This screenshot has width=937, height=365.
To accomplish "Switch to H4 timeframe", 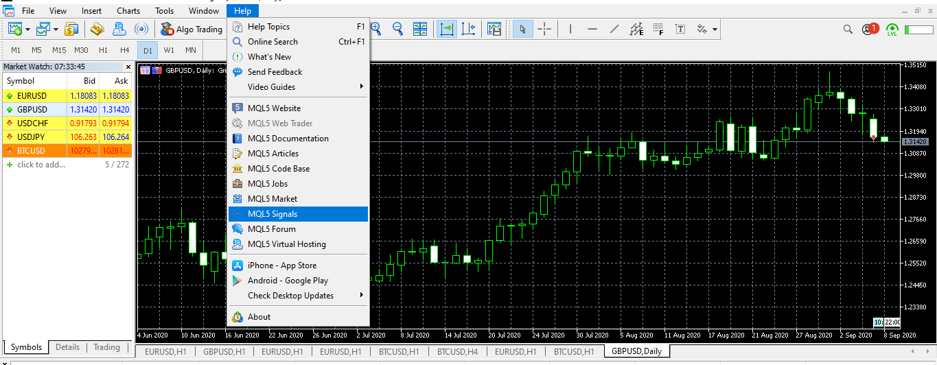I will point(124,50).
